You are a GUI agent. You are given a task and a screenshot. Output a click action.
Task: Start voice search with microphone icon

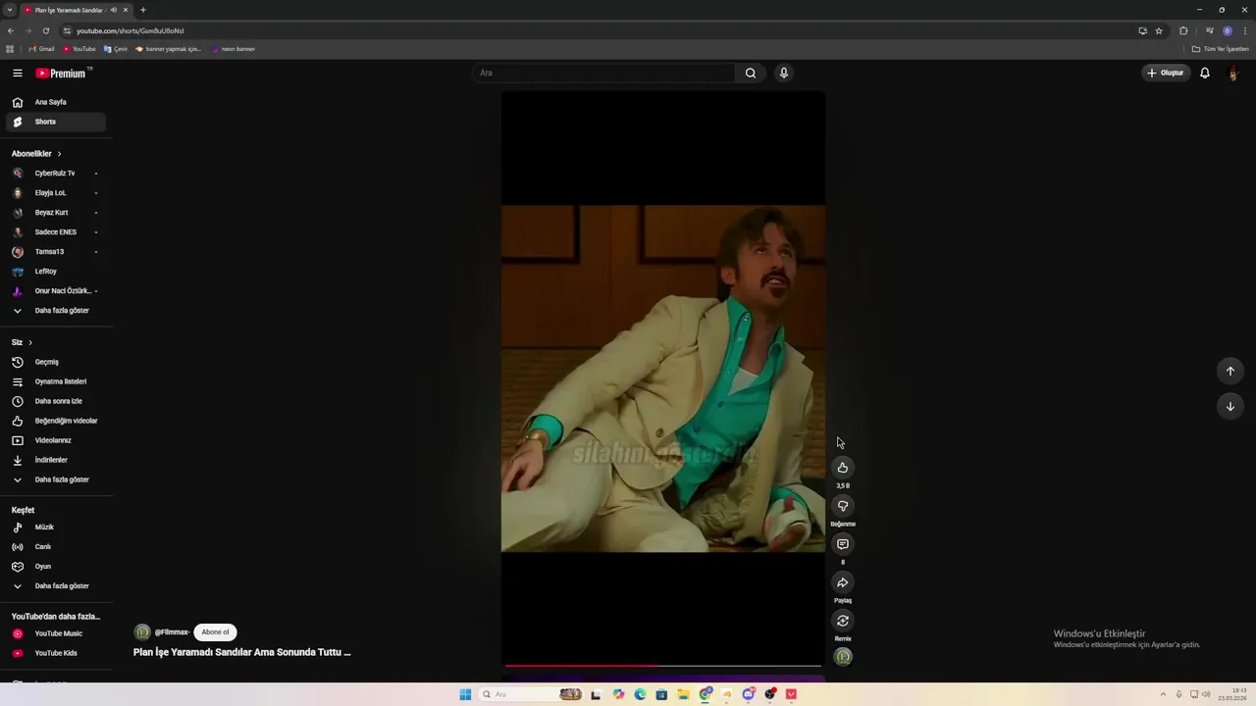coord(783,73)
